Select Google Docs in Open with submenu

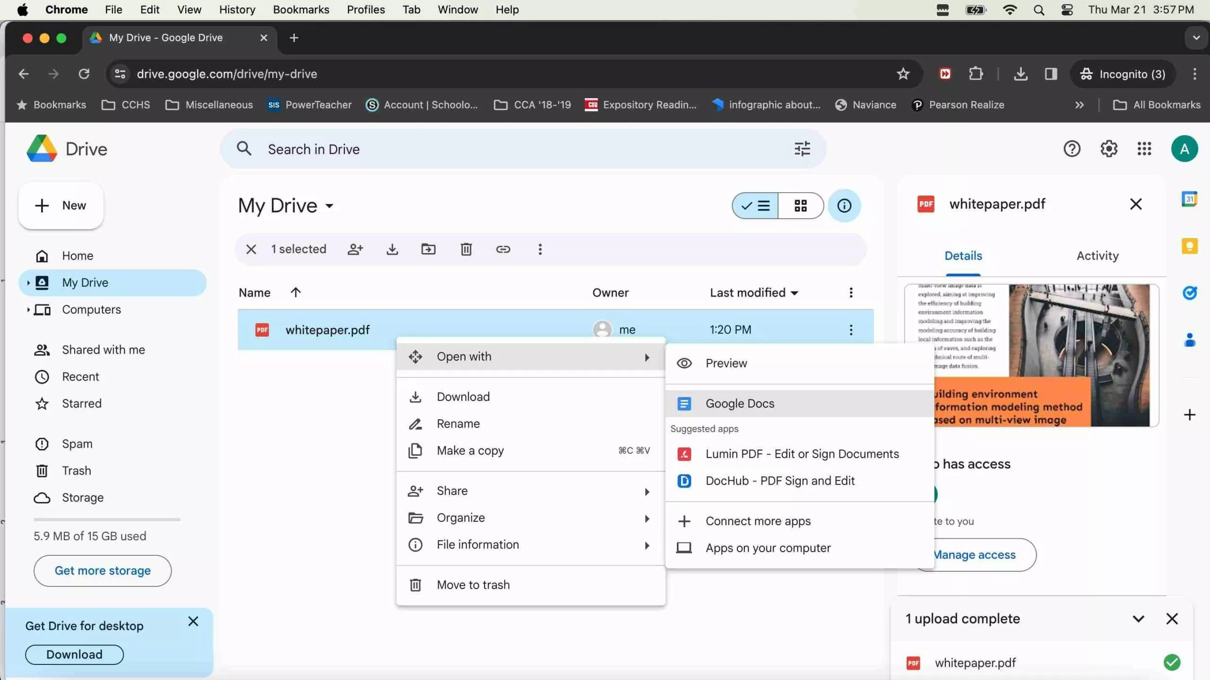pos(740,403)
